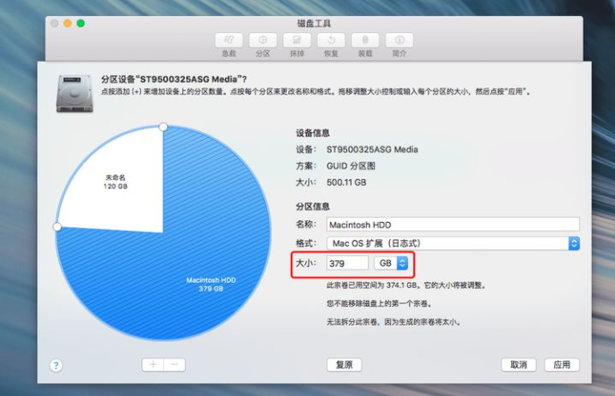The image size is (615, 396).
Task: Open the Restore (恢复) toolbar icon
Action: [331, 40]
